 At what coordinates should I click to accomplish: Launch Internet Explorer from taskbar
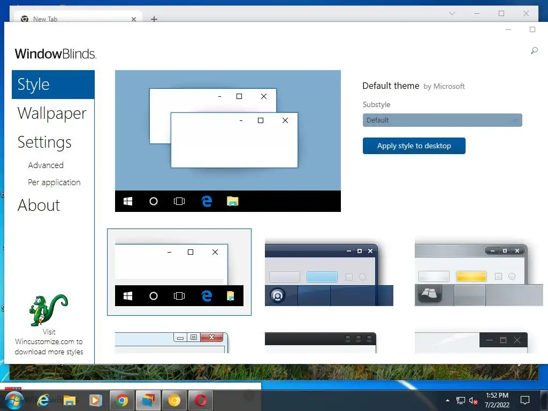coord(43,400)
